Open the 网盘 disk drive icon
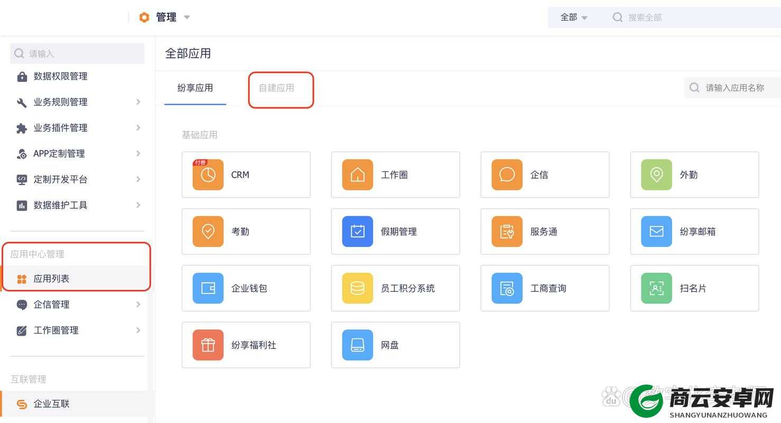Image resolution: width=781 pixels, height=423 pixels. pos(358,345)
